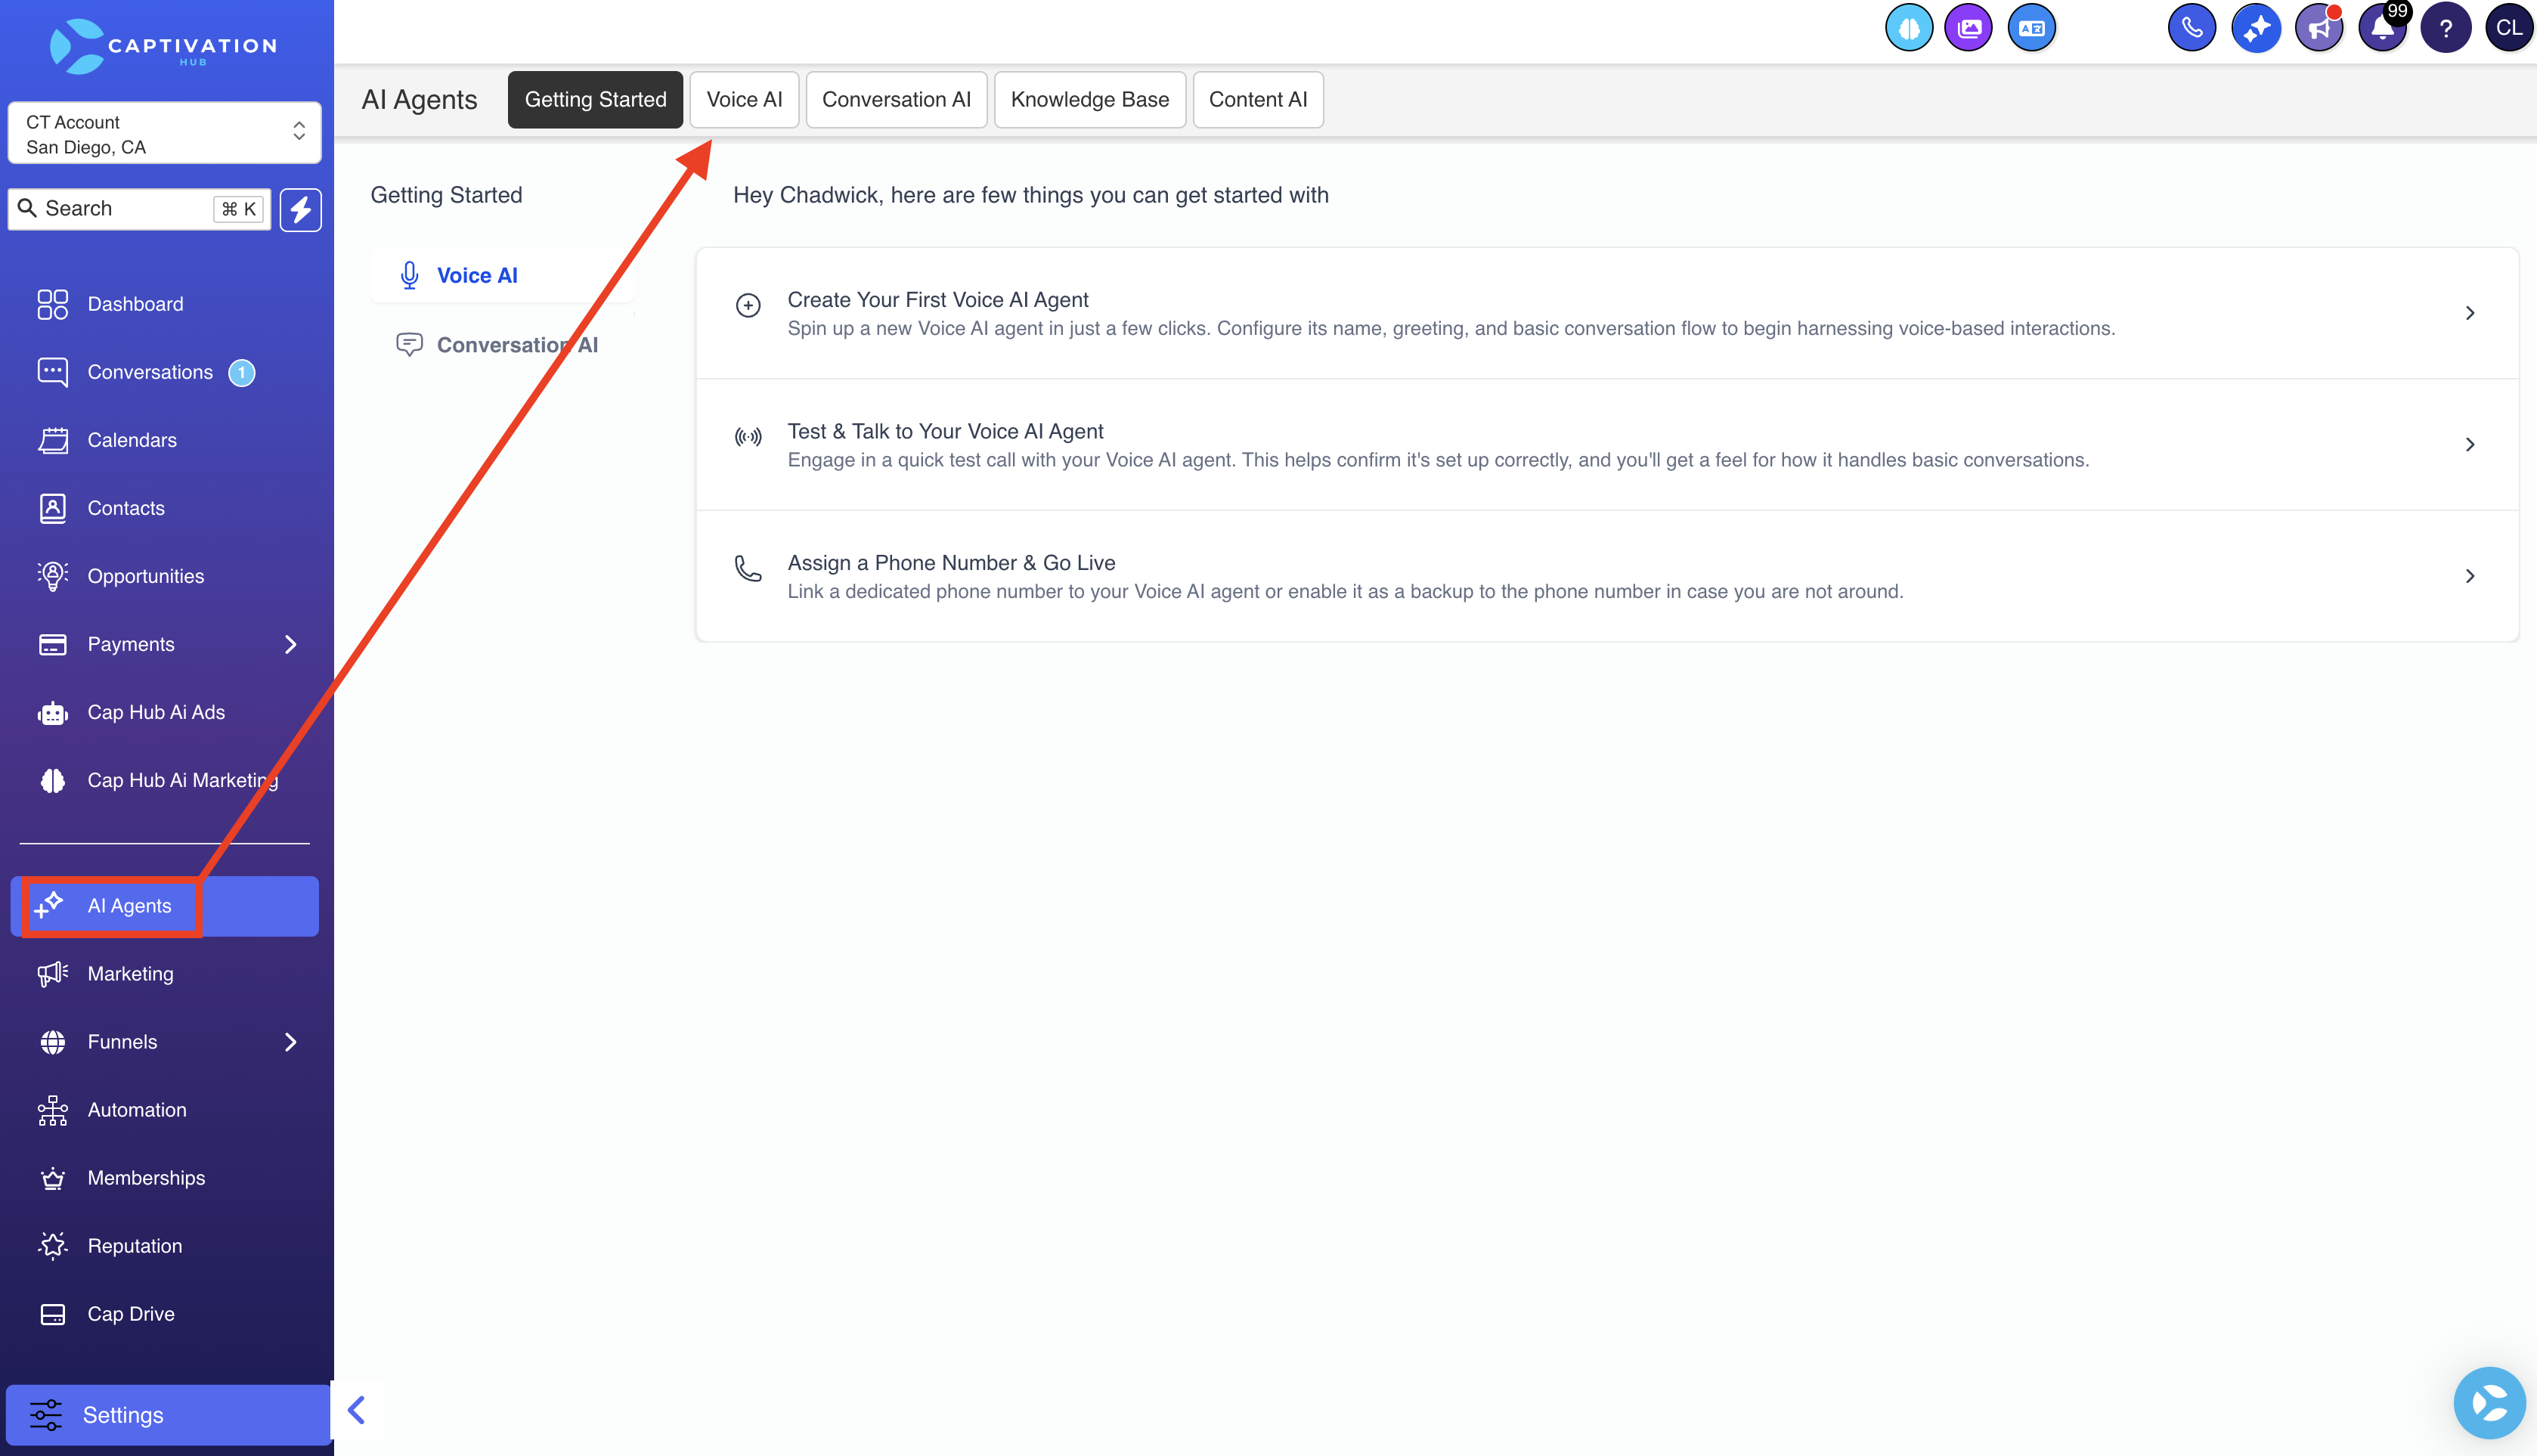Click the plus icon beside Create Your First Voice AI Agent

pos(748,305)
